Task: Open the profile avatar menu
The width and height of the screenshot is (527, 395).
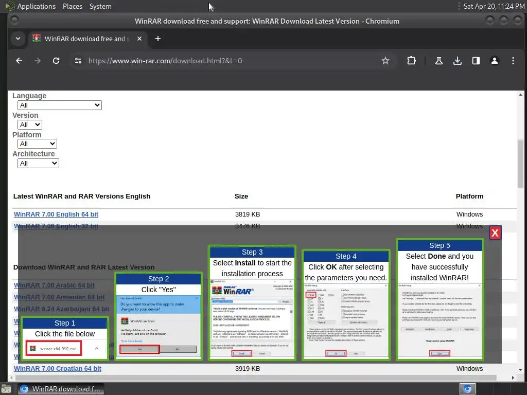Action: [495, 61]
